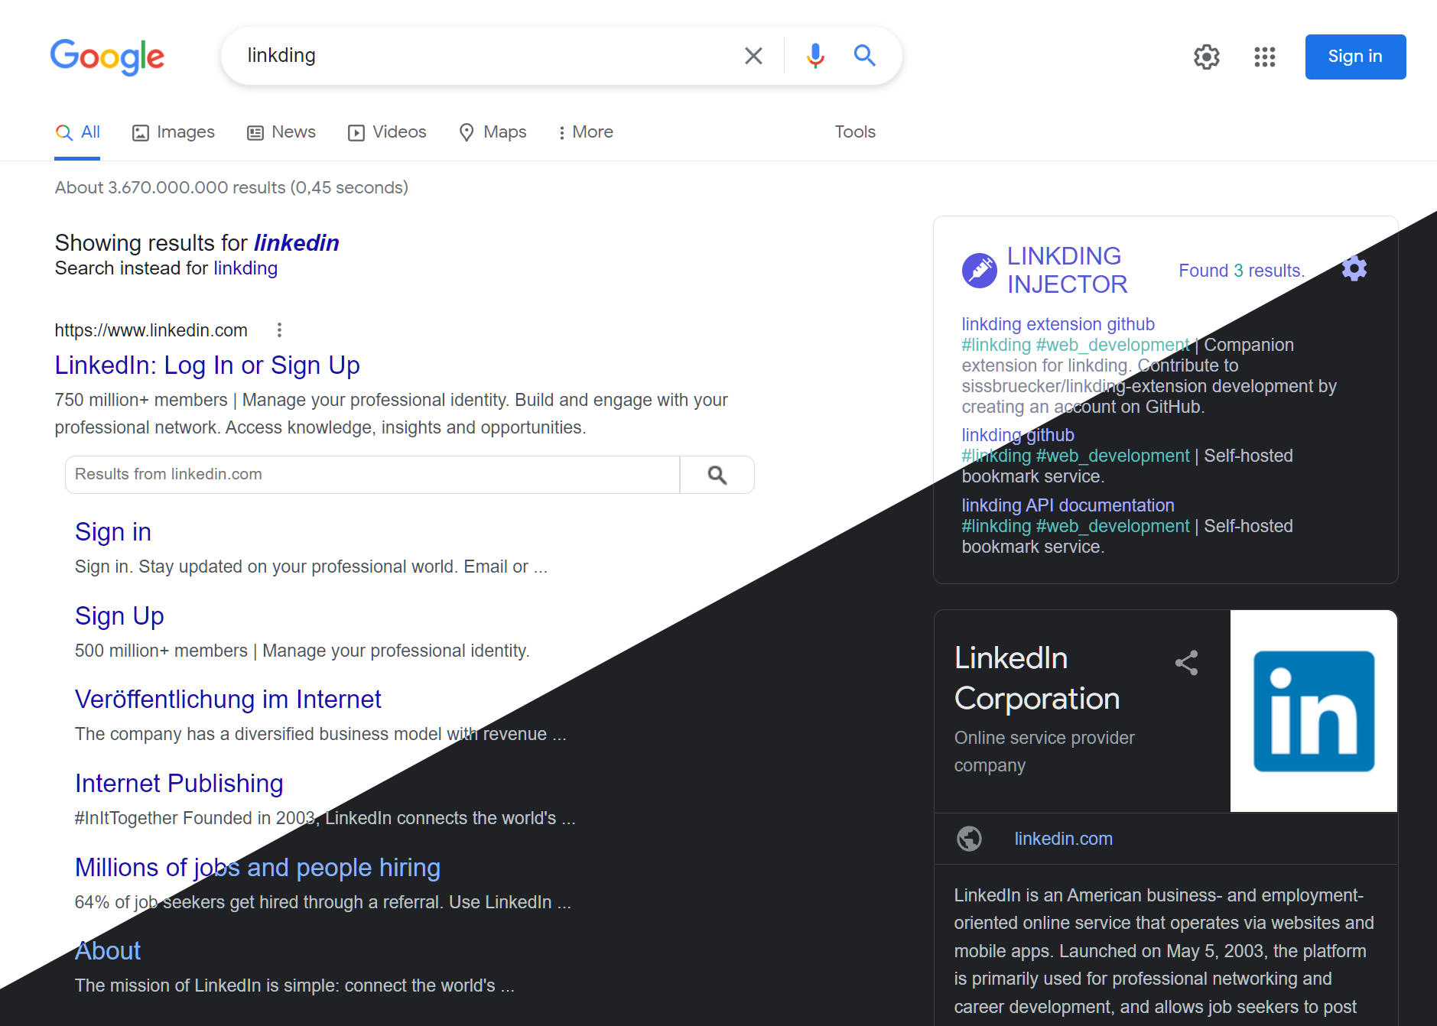Click the Sign in button
This screenshot has width=1437, height=1026.
click(1355, 57)
